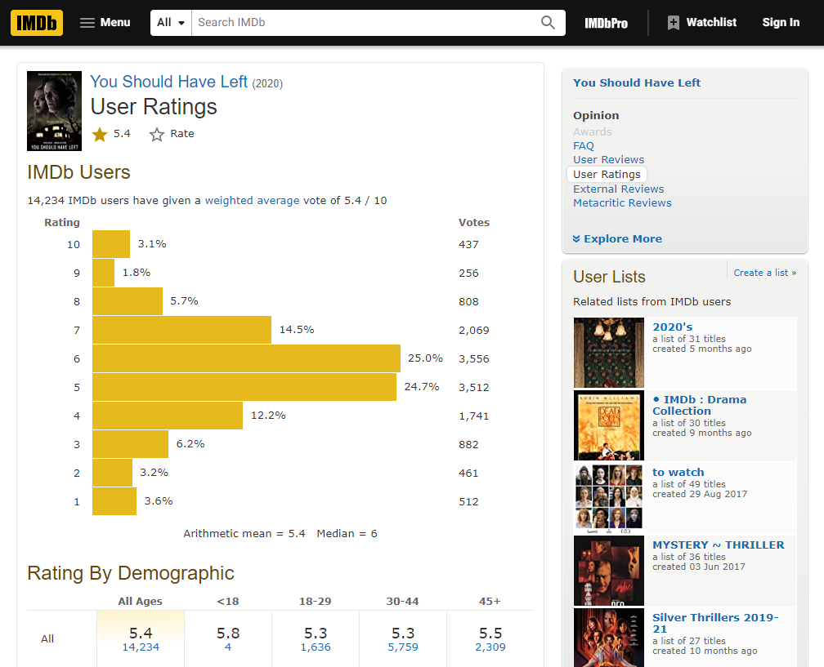The height and width of the screenshot is (667, 824).
Task: Click the empty Rate star icon
Action: tap(157, 135)
